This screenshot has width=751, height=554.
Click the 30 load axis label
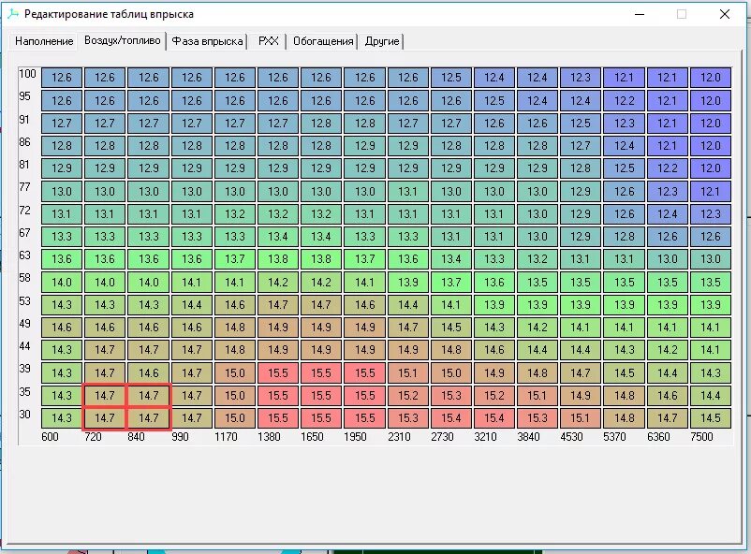tap(25, 415)
